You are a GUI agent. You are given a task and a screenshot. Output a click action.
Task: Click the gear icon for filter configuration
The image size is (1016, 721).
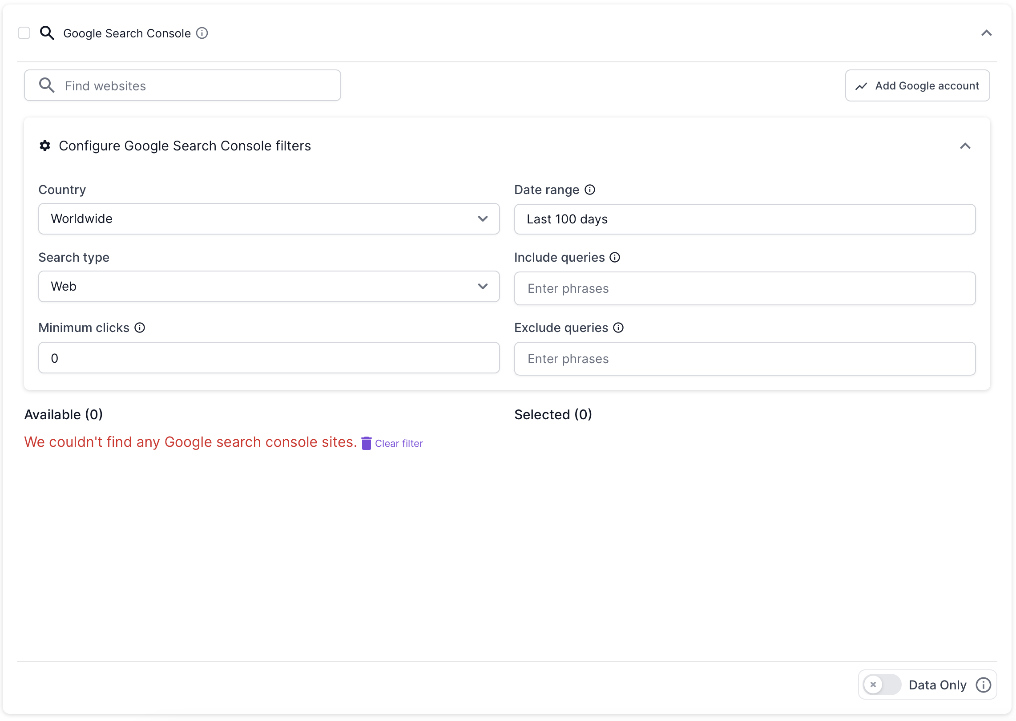point(45,146)
